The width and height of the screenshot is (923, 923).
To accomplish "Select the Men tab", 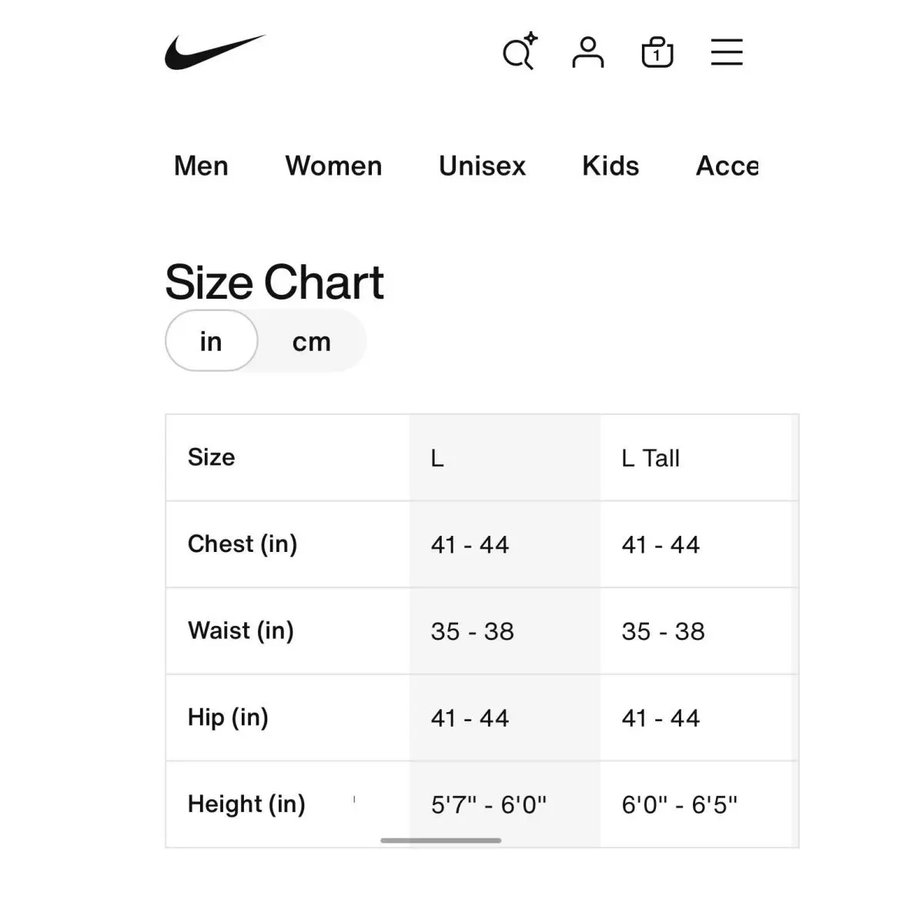I will (x=202, y=166).
